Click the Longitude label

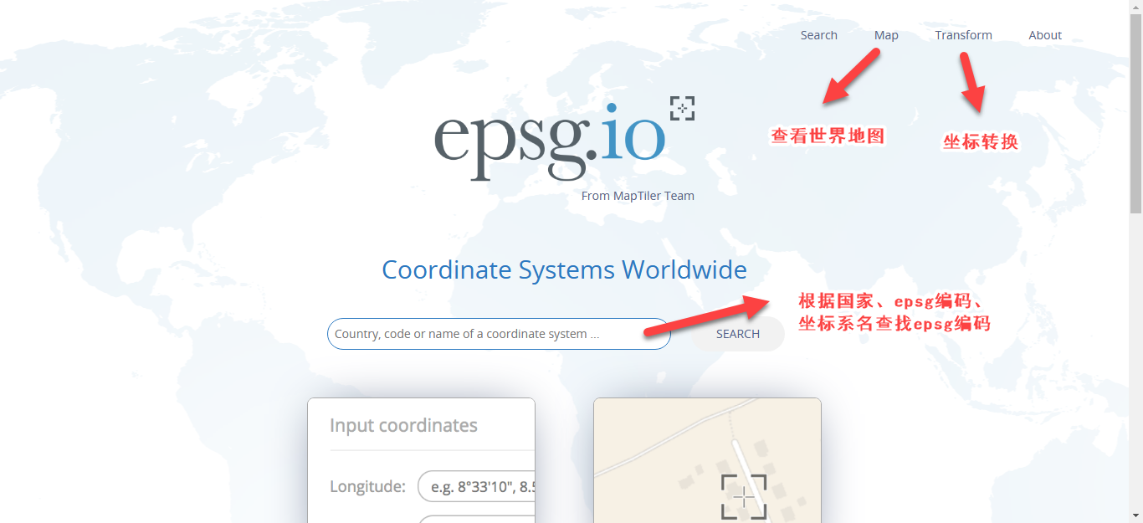pyautogui.click(x=367, y=486)
